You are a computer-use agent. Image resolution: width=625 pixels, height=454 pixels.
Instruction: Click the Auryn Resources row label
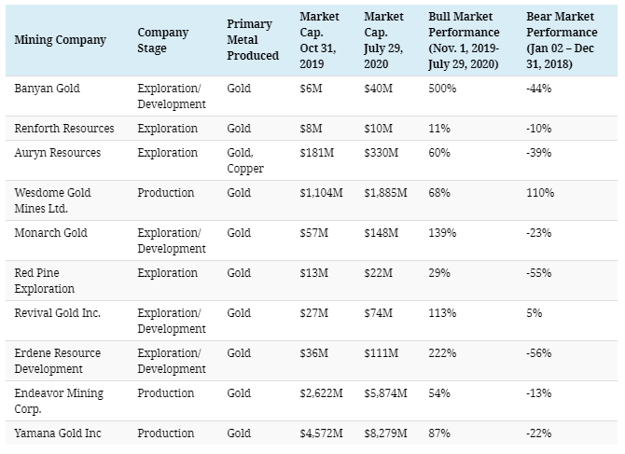click(x=58, y=152)
